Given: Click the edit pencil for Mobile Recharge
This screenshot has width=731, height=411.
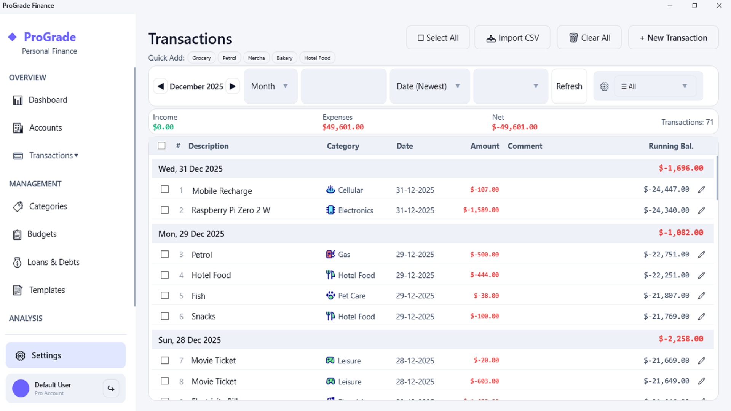Looking at the screenshot, I should tap(701, 190).
